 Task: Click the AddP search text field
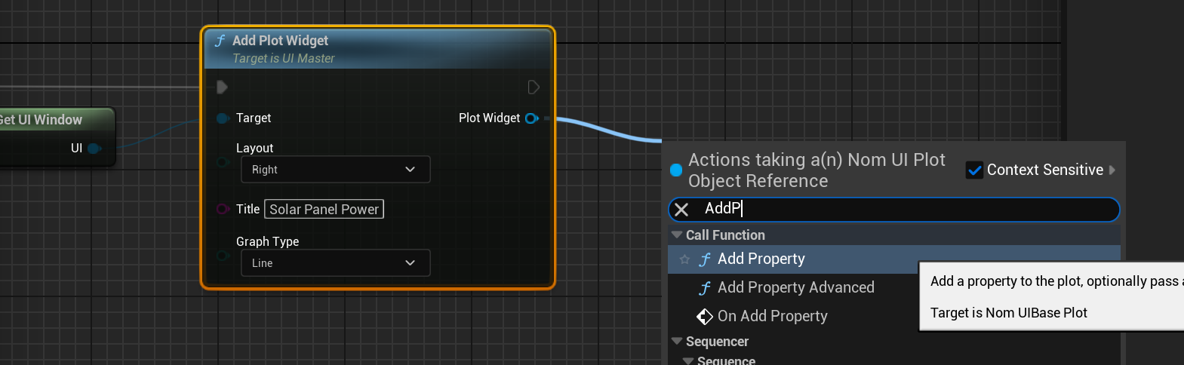coord(906,210)
